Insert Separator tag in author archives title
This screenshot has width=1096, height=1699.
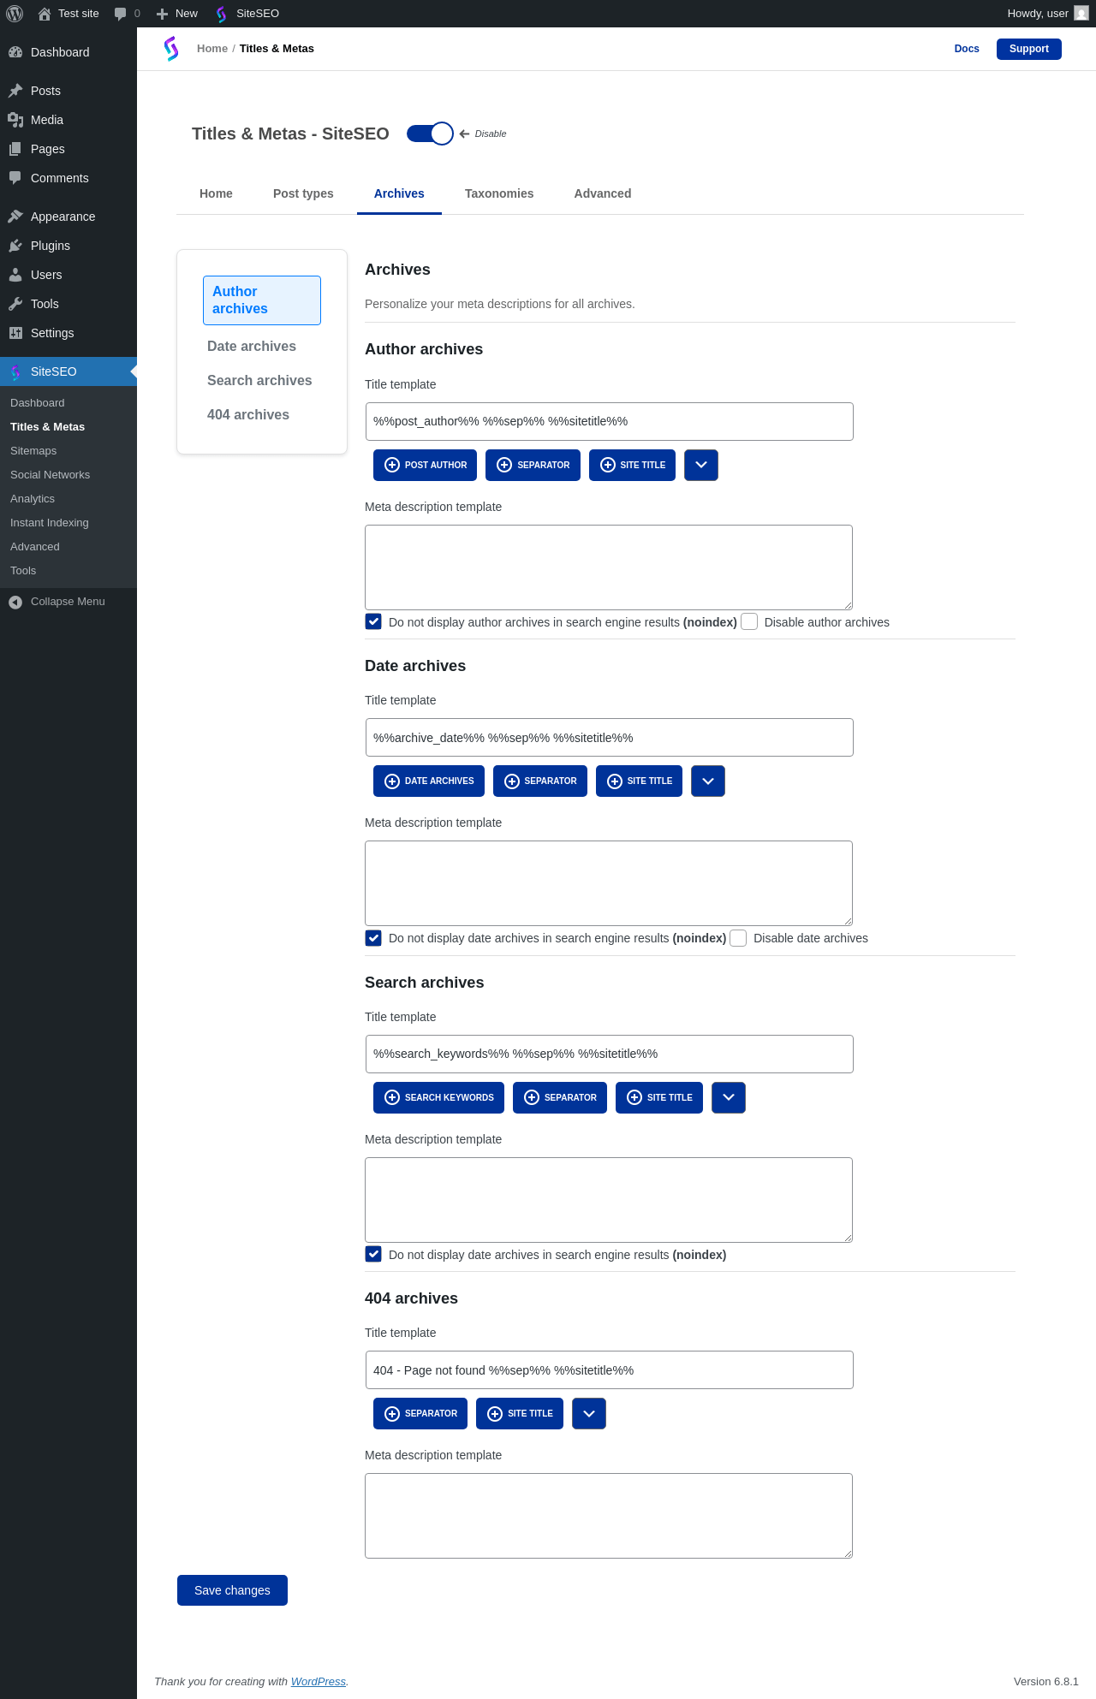pyautogui.click(x=533, y=465)
